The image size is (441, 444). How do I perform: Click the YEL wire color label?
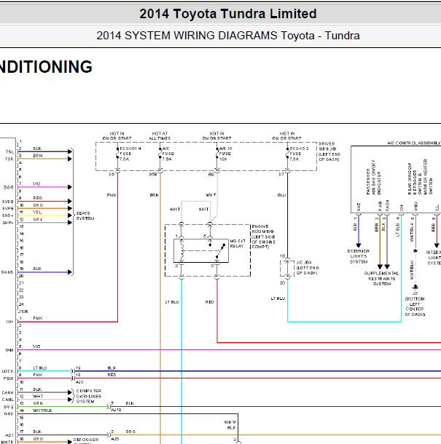pyautogui.click(x=37, y=212)
